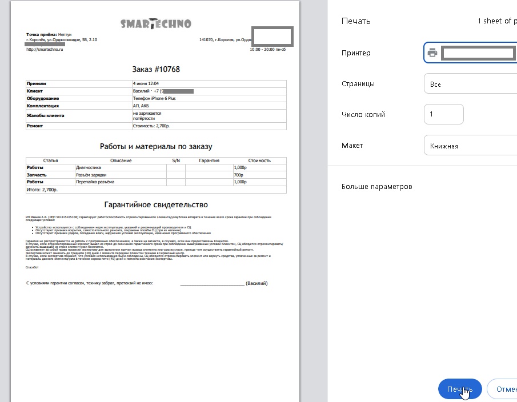Click the printer icon in the Принтер field
Viewport: 517px width, 402px height.
point(432,53)
